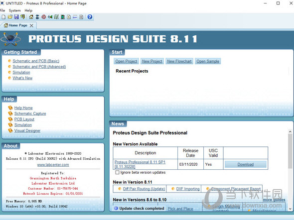Open the 3D Visualizer toolbar icon
Image resolution: width=294 pixels, height=220 pixels.
[x=50, y=17]
